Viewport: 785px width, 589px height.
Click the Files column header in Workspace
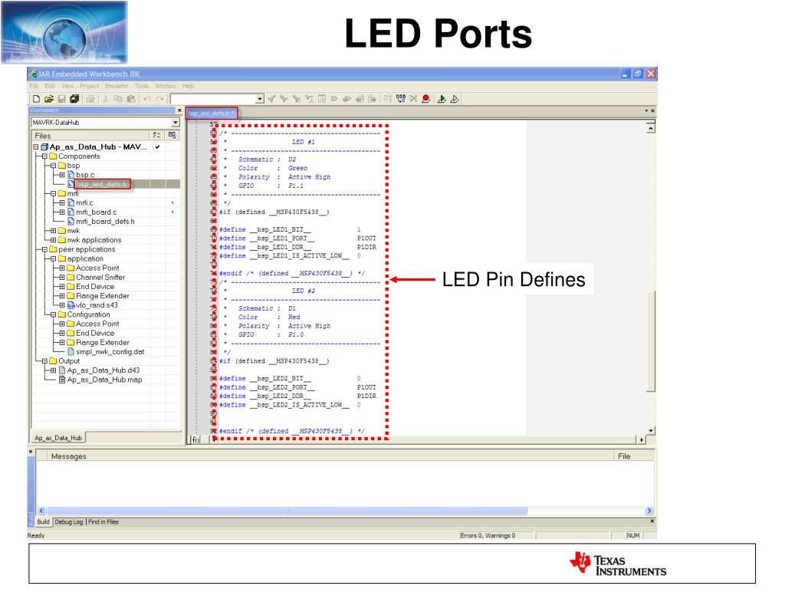click(90, 136)
